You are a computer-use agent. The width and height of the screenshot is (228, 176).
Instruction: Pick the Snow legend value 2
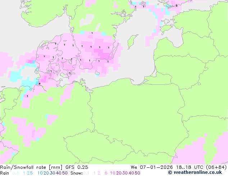(99, 173)
